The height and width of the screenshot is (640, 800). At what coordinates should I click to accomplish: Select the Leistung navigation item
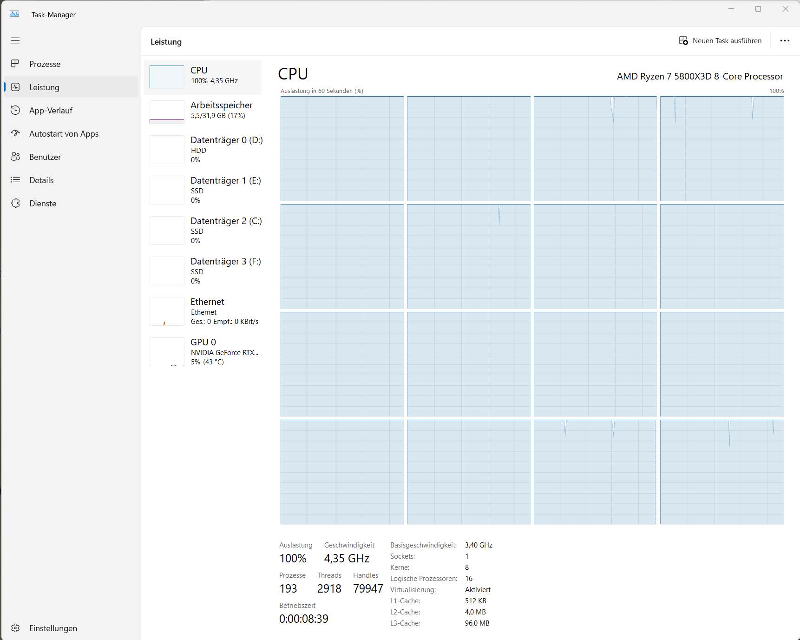pos(71,87)
